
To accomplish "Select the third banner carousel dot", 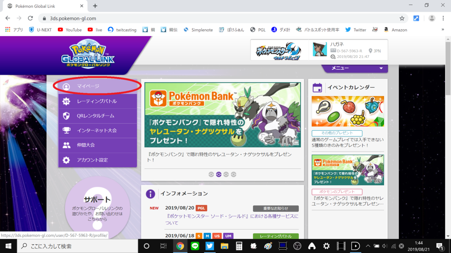I will 226,174.
